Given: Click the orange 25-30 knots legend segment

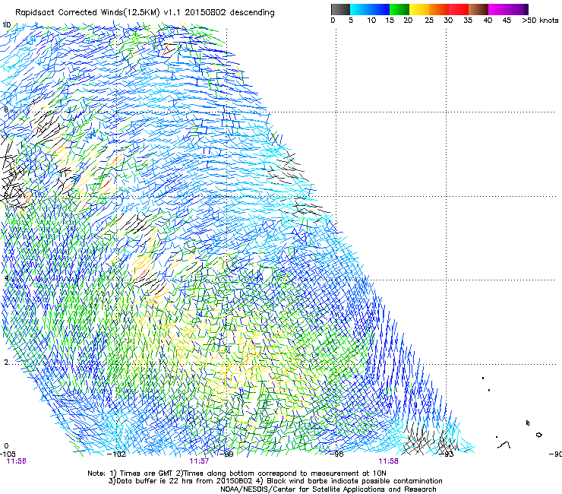Looking at the screenshot, I should point(439,9).
